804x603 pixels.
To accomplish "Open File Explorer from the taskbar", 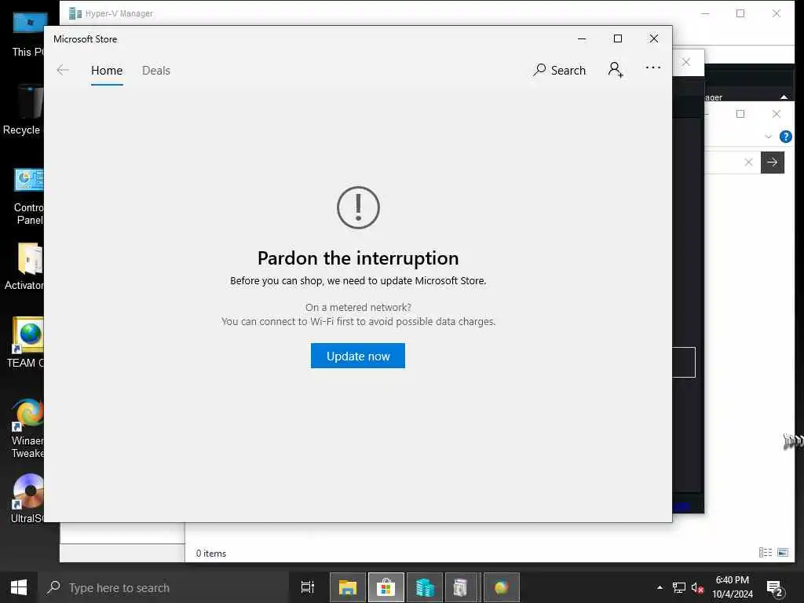I will pyautogui.click(x=348, y=587).
